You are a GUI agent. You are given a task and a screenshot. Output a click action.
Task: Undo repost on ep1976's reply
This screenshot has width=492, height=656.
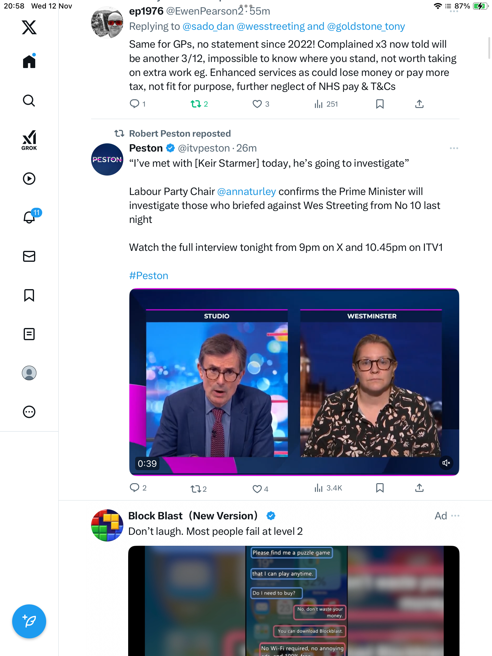point(196,104)
